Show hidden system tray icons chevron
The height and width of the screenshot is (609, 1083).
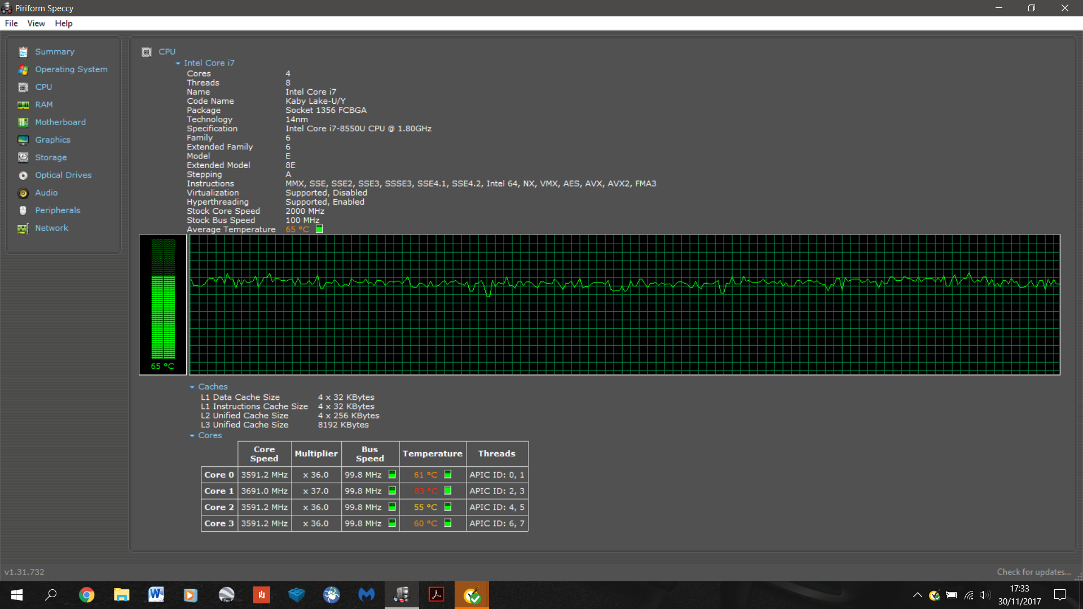coord(918,595)
